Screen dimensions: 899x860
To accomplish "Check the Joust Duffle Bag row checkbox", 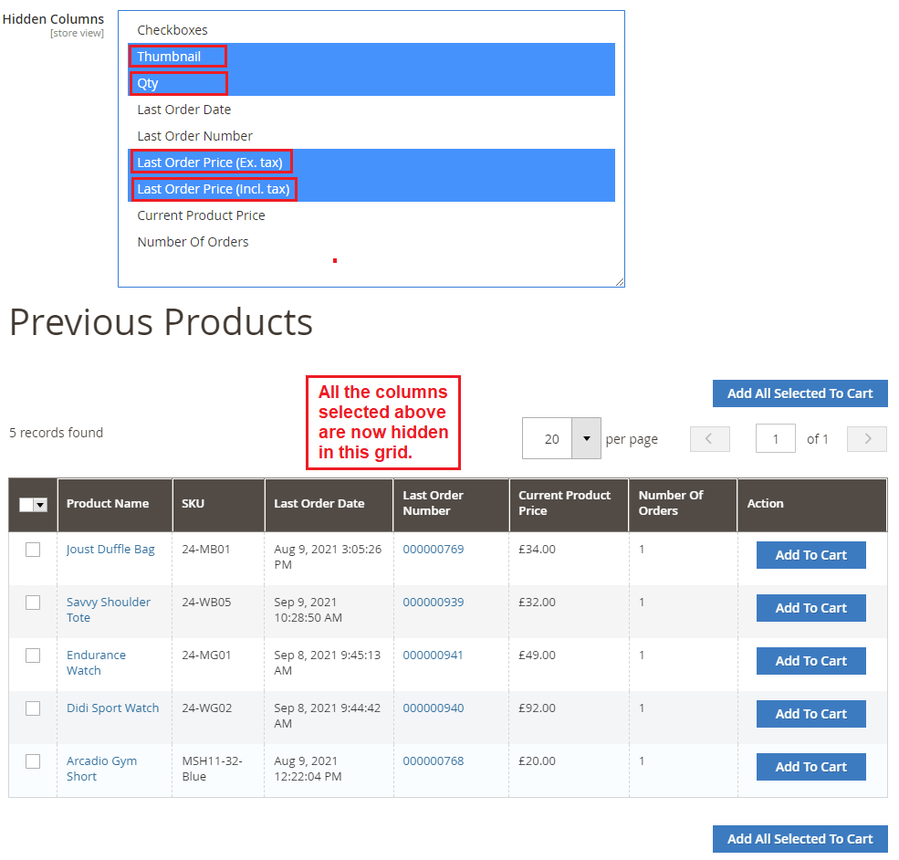I will coord(33,550).
